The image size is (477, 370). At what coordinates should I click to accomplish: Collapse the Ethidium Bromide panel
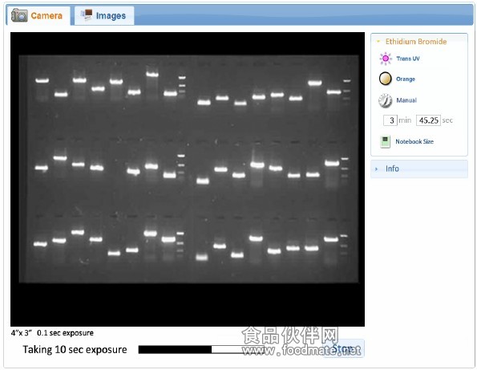point(378,42)
